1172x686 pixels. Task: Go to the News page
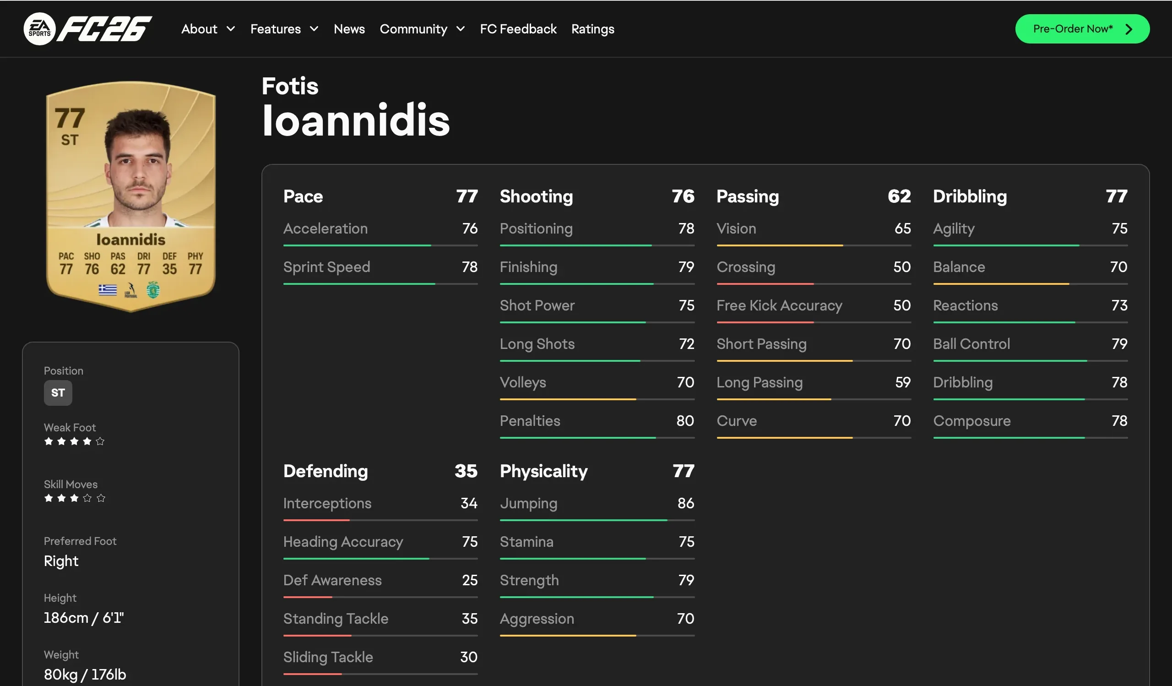pyautogui.click(x=349, y=29)
